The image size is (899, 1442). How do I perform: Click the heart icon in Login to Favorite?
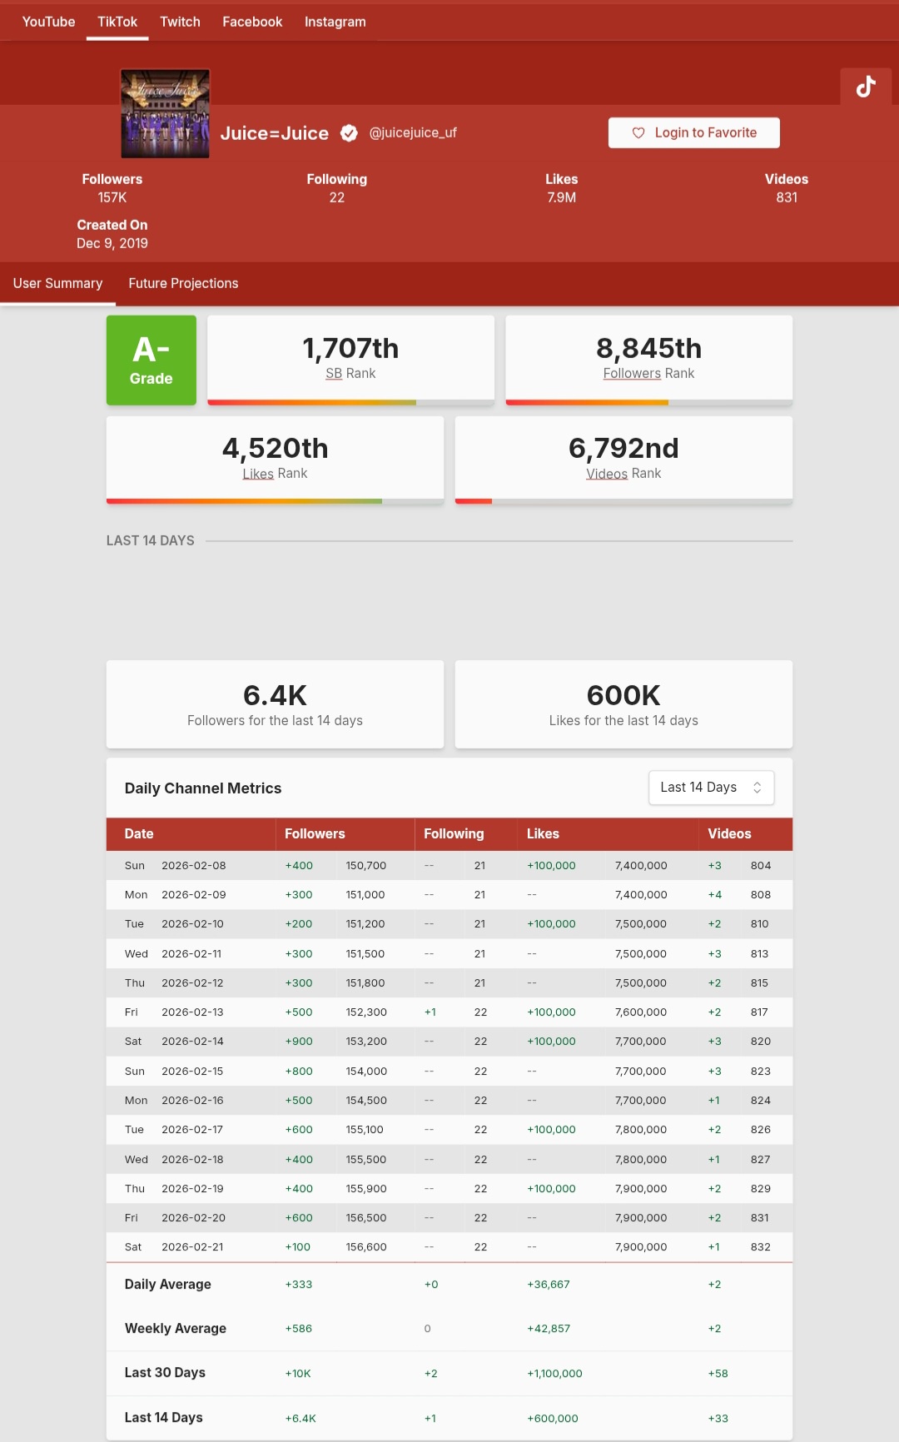[x=638, y=133]
